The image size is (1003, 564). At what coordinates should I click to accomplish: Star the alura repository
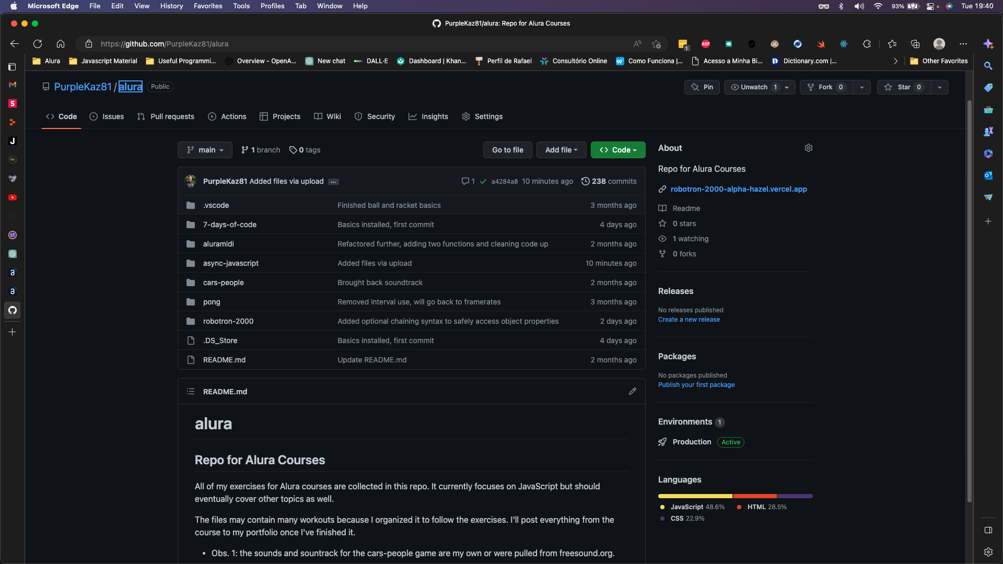(904, 87)
